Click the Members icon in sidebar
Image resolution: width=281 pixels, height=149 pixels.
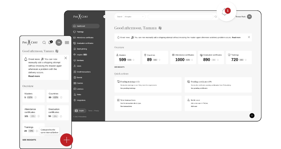pyautogui.click(x=74, y=60)
